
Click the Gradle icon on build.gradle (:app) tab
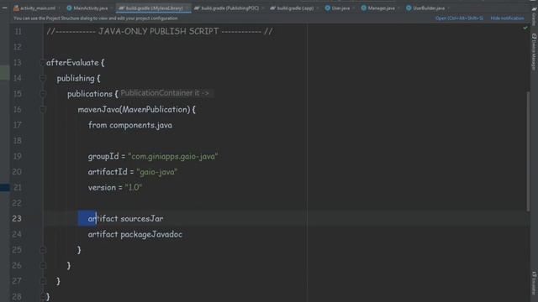[x=272, y=8]
